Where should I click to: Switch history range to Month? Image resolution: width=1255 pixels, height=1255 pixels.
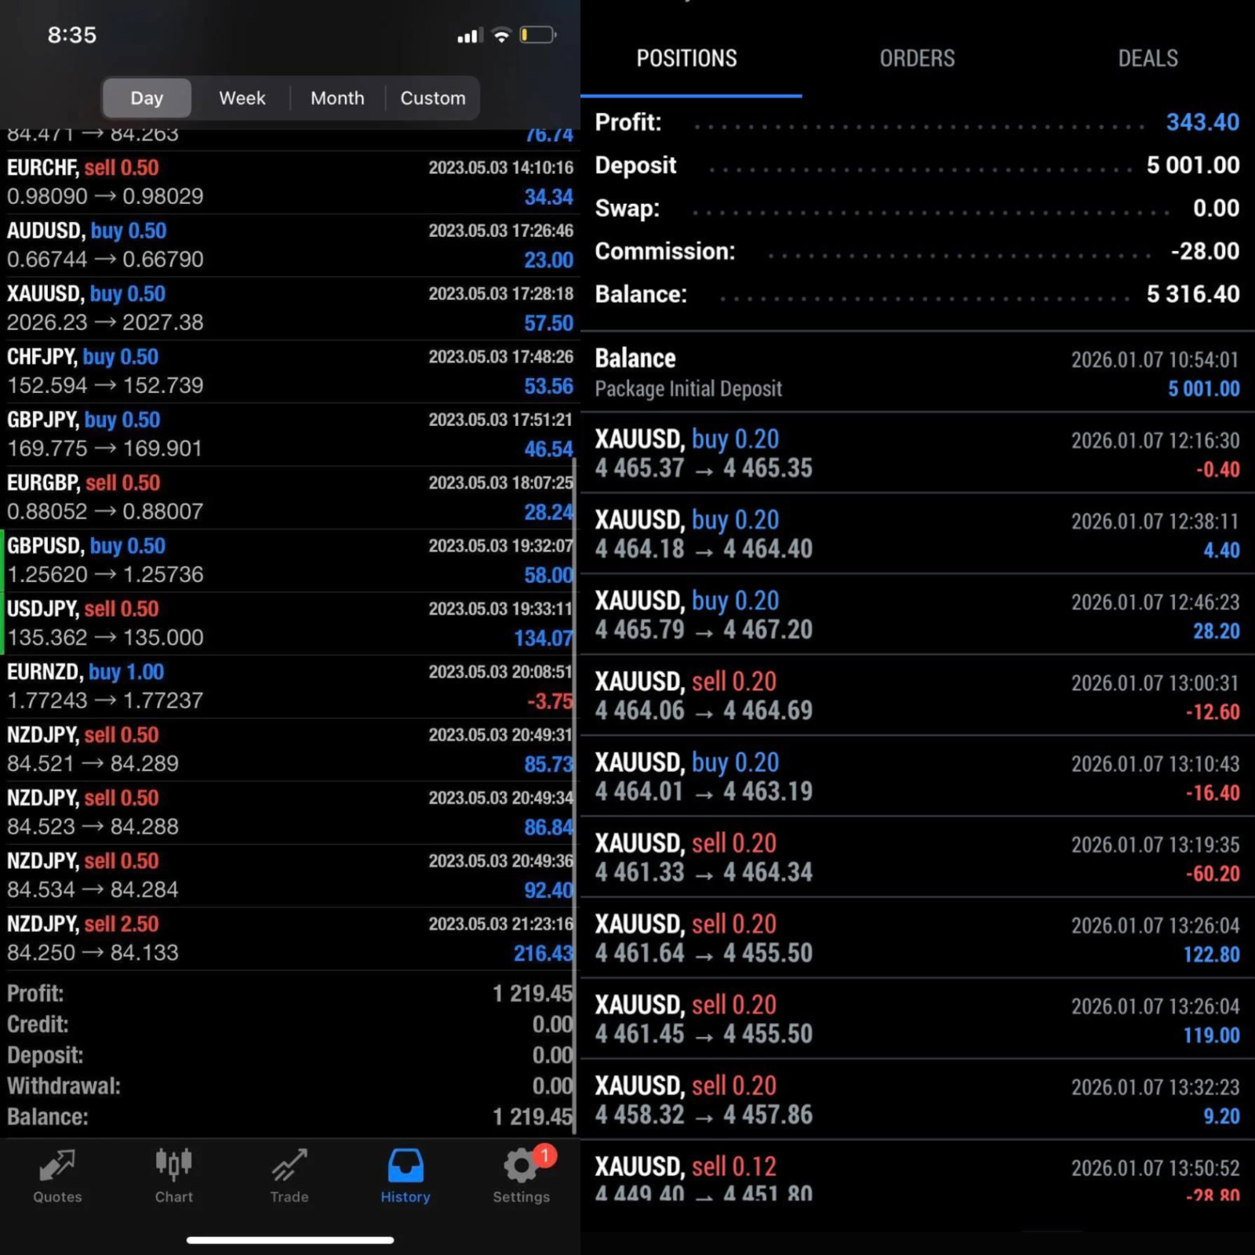click(x=337, y=98)
